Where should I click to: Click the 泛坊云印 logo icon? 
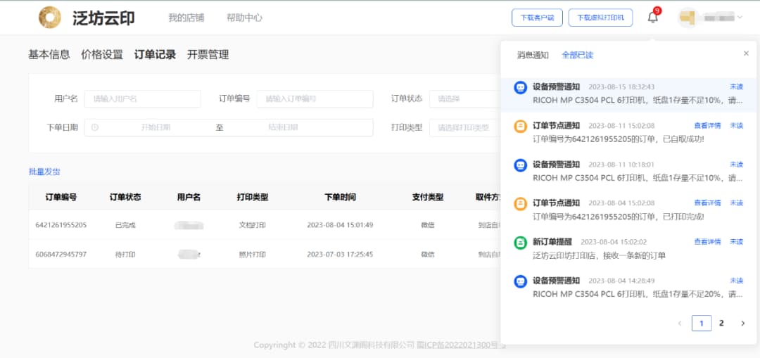[49, 18]
